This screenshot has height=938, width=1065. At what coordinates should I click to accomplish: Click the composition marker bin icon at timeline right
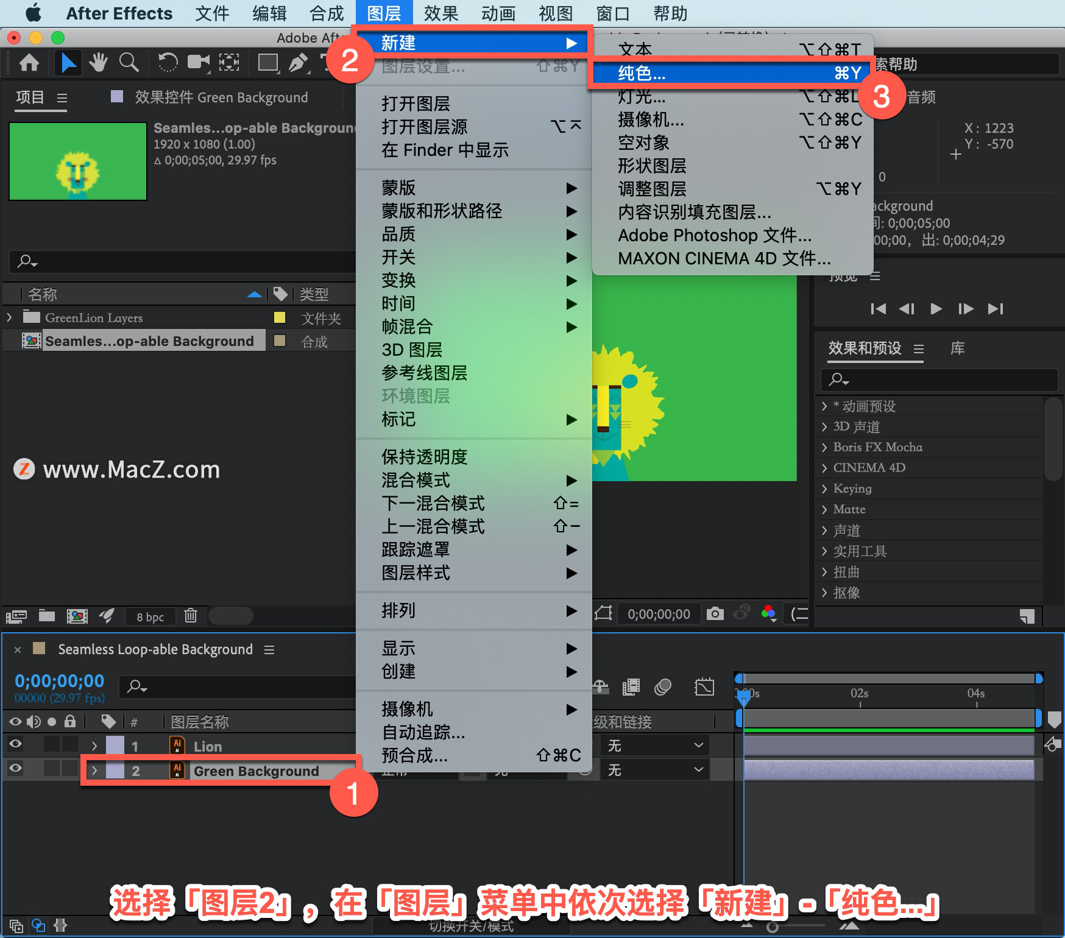(1055, 720)
